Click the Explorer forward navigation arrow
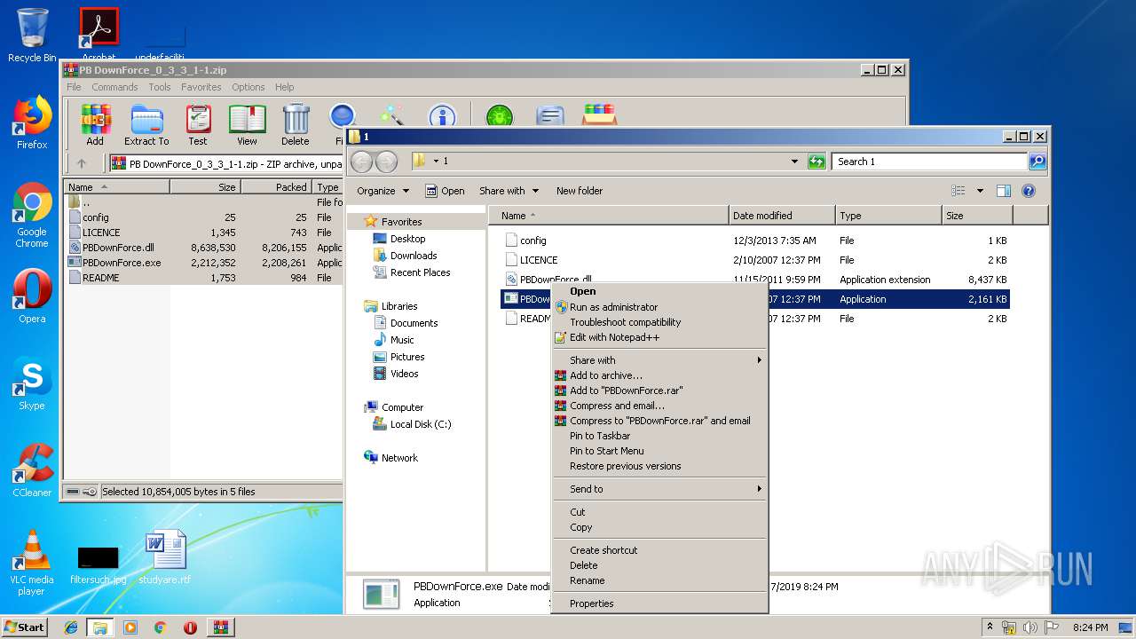 [386, 162]
